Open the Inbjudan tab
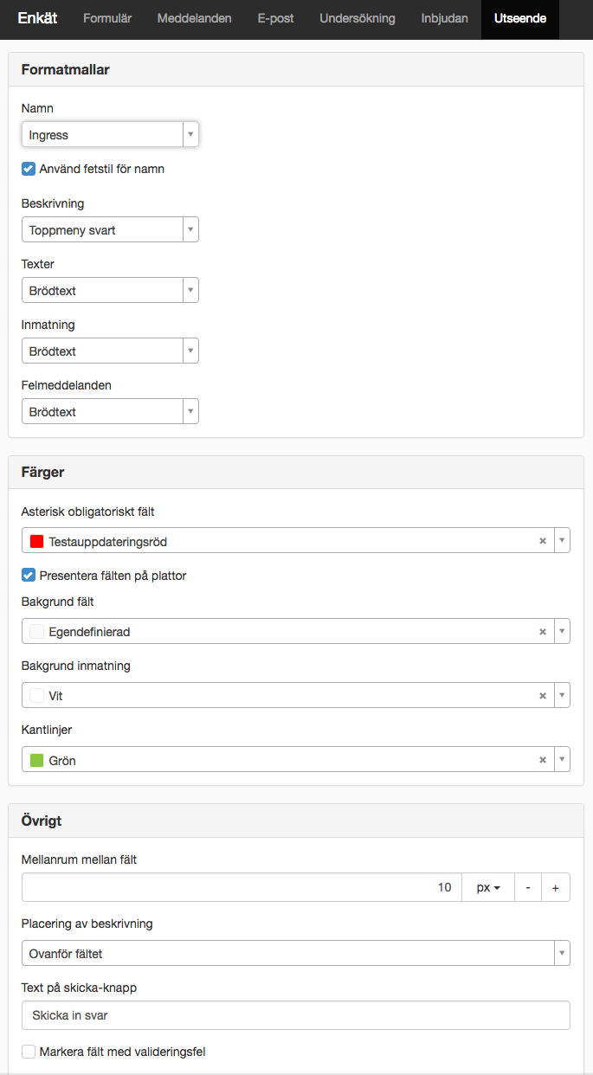593x1075 pixels. click(445, 18)
